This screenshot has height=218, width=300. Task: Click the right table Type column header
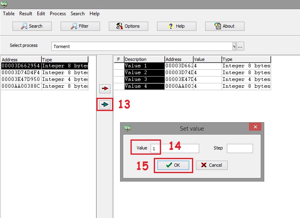point(247,59)
